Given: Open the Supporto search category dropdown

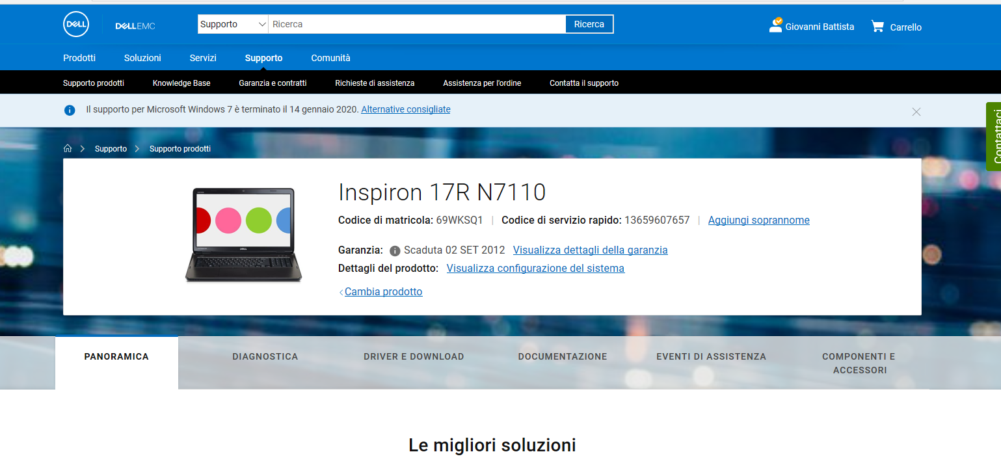Looking at the screenshot, I should [x=233, y=24].
